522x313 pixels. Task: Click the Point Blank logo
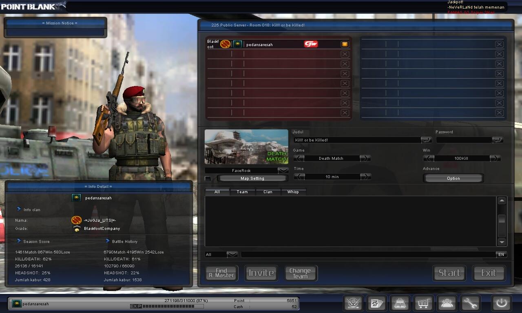[33, 6]
